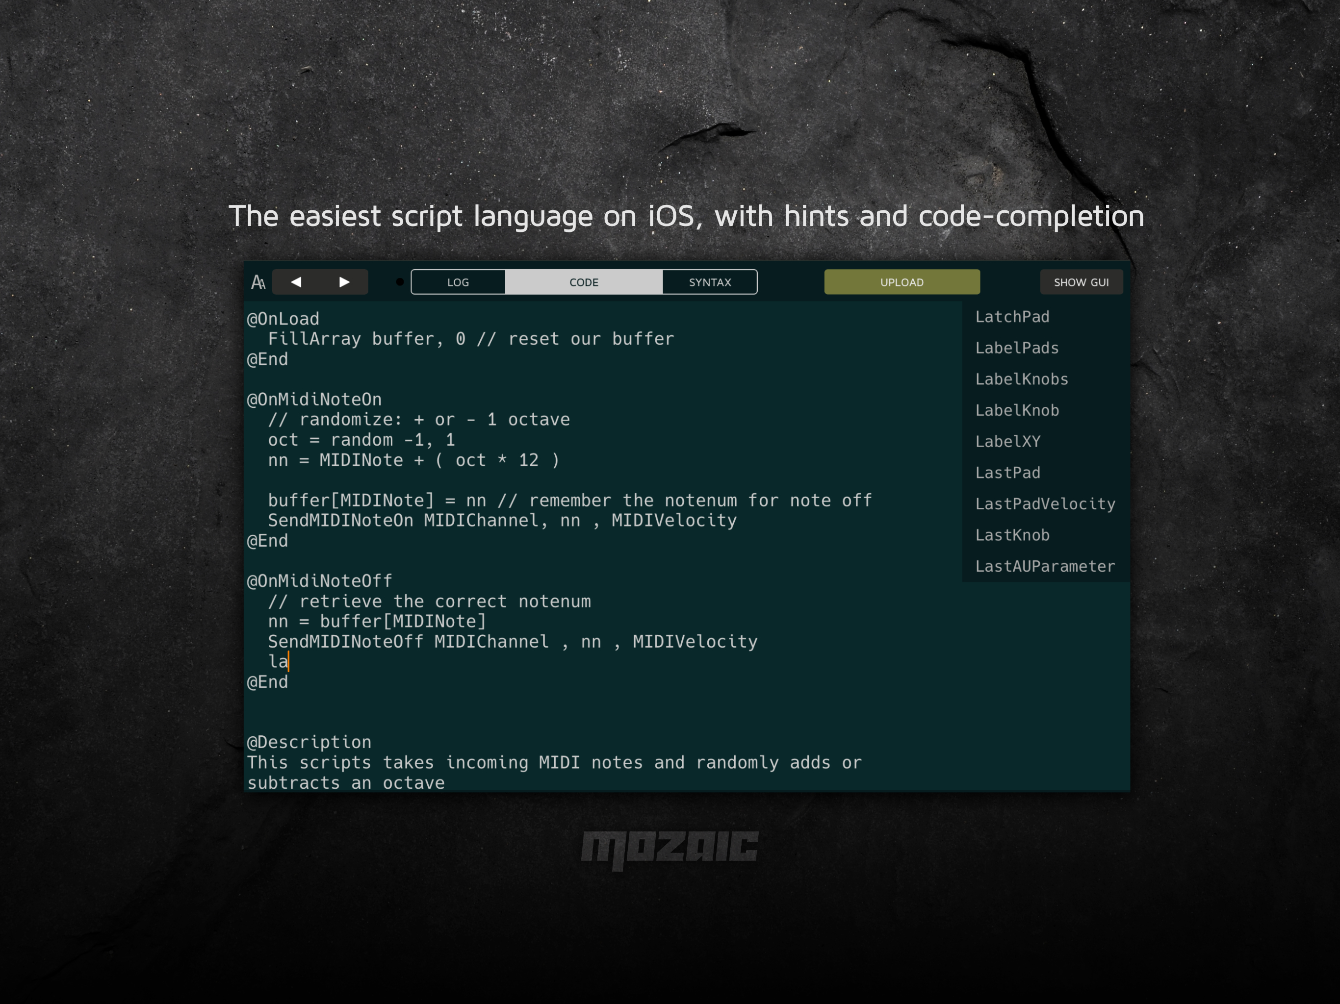
Task: Switch to the SYNTAX tab
Action: tap(709, 281)
